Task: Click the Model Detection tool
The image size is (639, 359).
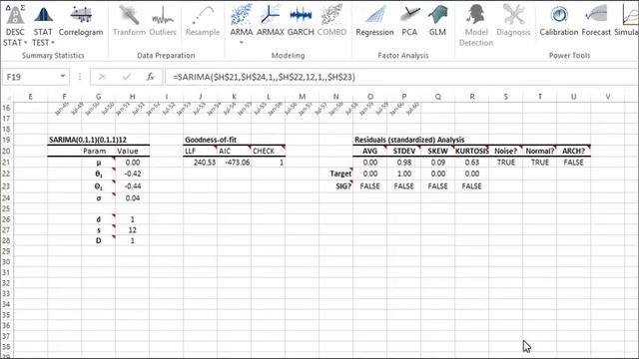Action: pos(476,25)
